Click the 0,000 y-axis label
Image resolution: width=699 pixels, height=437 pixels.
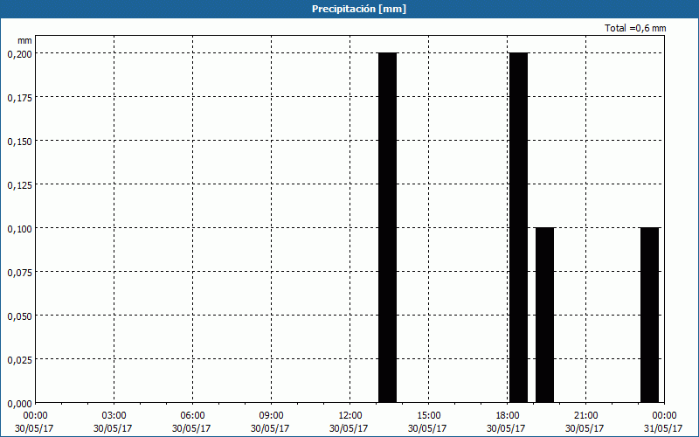(x=19, y=404)
